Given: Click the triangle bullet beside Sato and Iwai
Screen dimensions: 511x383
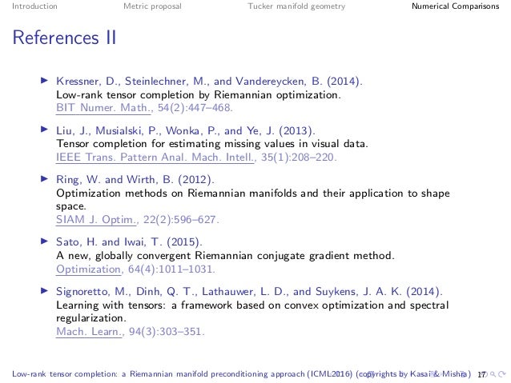Looking at the screenshot, I should coord(45,241).
